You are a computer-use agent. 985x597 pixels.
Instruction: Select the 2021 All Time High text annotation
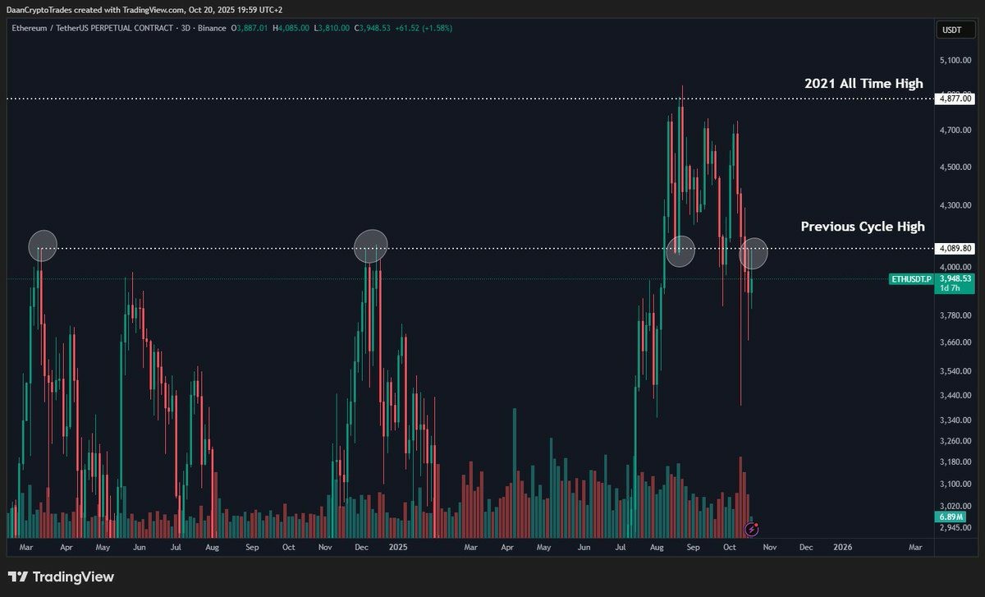863,83
